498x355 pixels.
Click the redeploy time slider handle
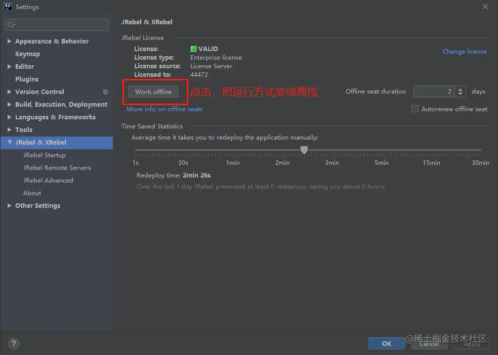click(x=304, y=150)
